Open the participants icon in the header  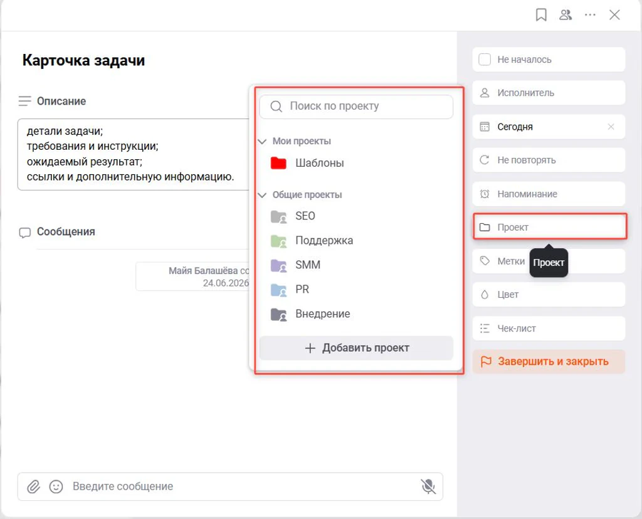pos(566,15)
